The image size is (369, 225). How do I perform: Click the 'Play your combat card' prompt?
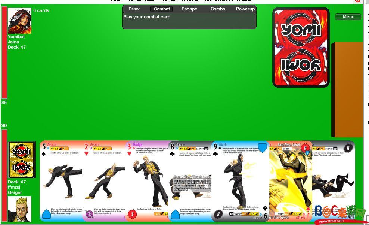(x=147, y=17)
